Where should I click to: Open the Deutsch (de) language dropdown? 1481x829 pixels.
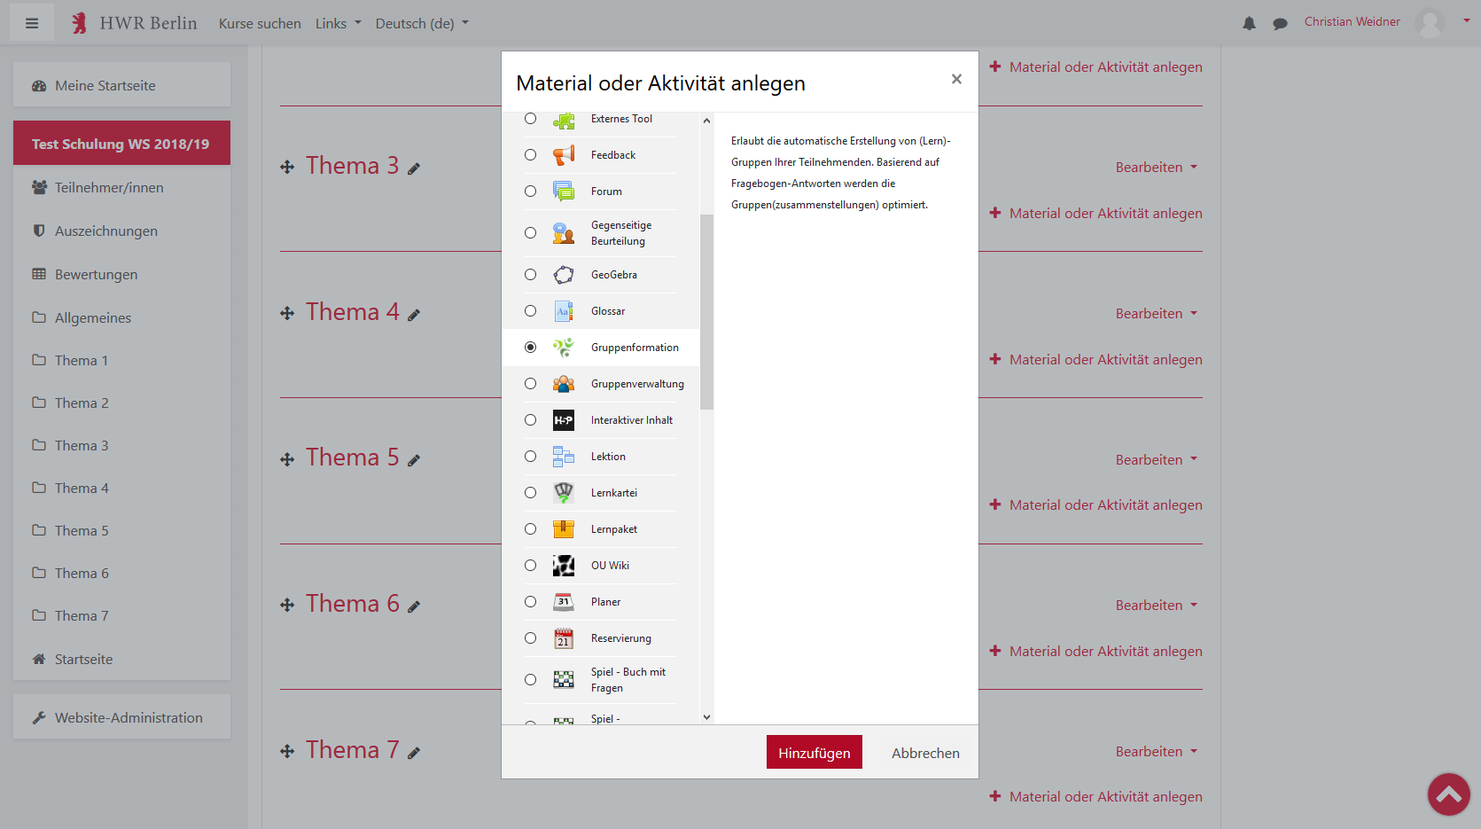tap(421, 23)
